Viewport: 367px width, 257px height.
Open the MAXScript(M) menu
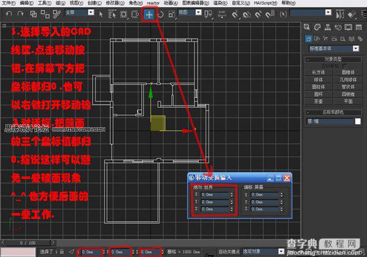tap(265, 3)
